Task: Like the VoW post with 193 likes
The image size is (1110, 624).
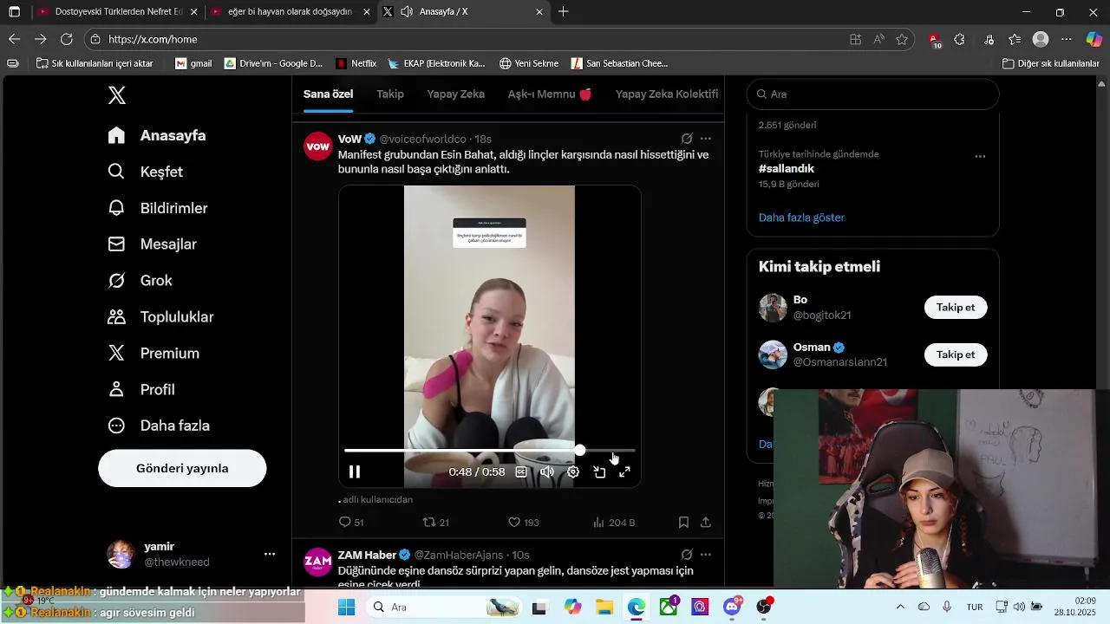Action: coord(524,522)
